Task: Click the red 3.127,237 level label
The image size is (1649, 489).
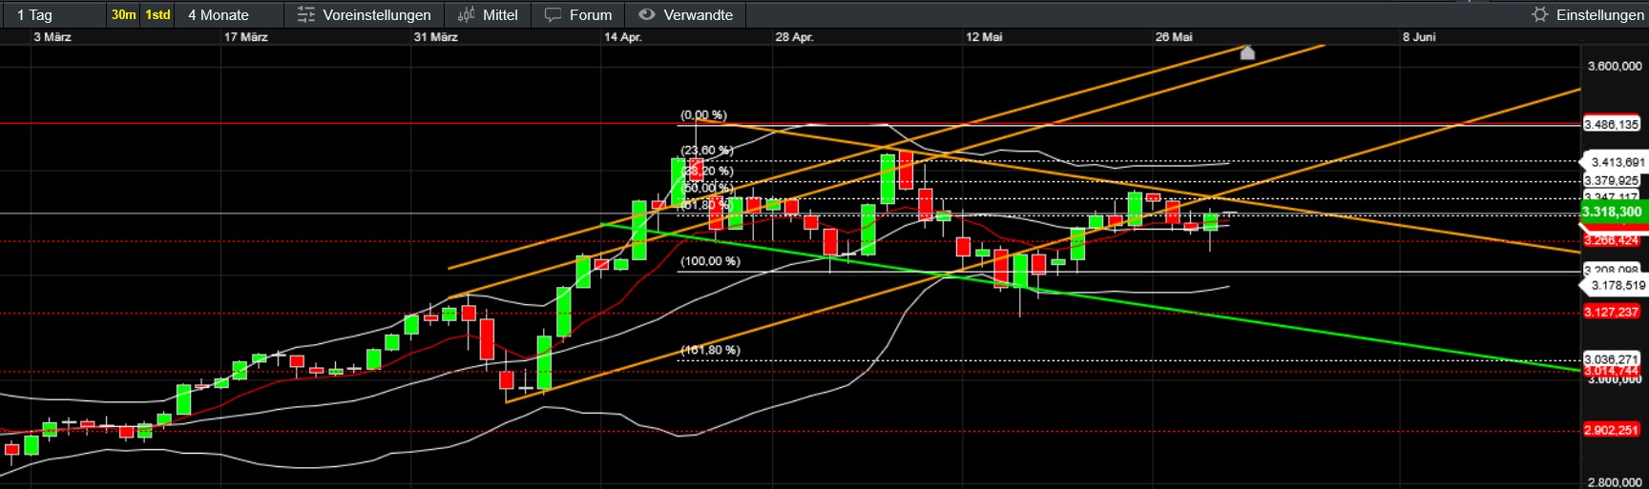Action: [x=1612, y=312]
